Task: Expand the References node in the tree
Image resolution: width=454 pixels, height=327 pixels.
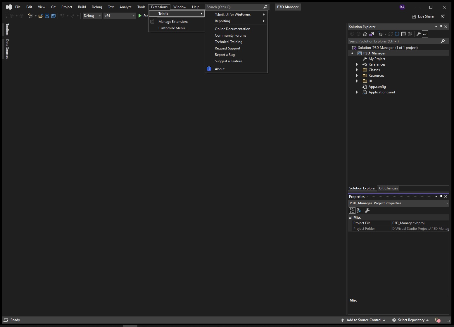Action: tap(357, 64)
